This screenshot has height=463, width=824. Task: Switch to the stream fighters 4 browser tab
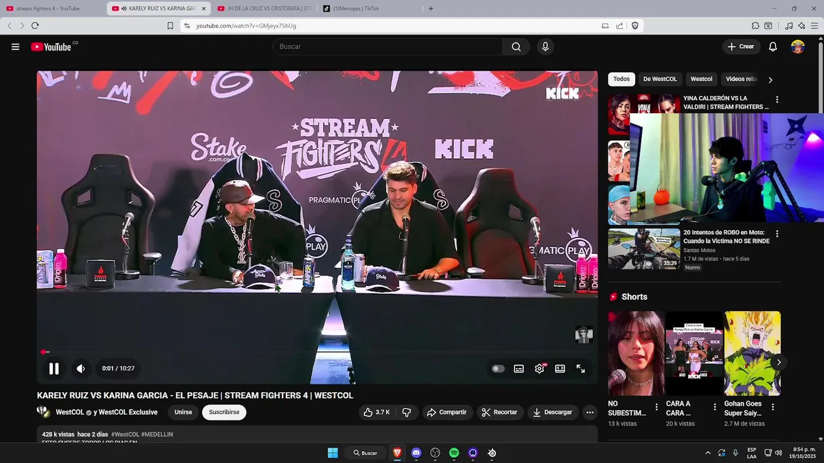tap(51, 8)
